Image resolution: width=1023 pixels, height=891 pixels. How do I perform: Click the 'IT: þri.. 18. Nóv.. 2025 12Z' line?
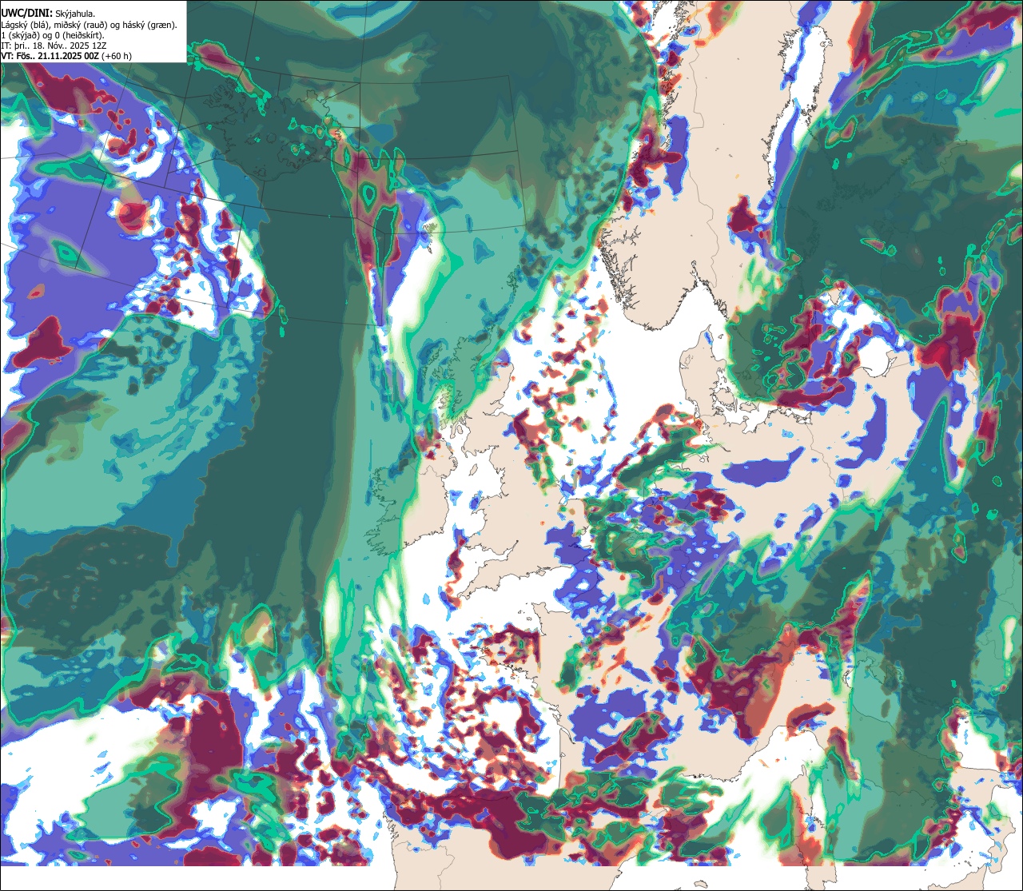[x=54, y=46]
